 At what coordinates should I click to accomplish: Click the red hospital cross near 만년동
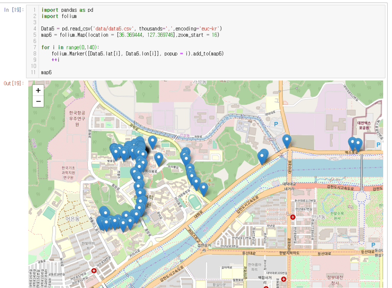[x=293, y=217]
